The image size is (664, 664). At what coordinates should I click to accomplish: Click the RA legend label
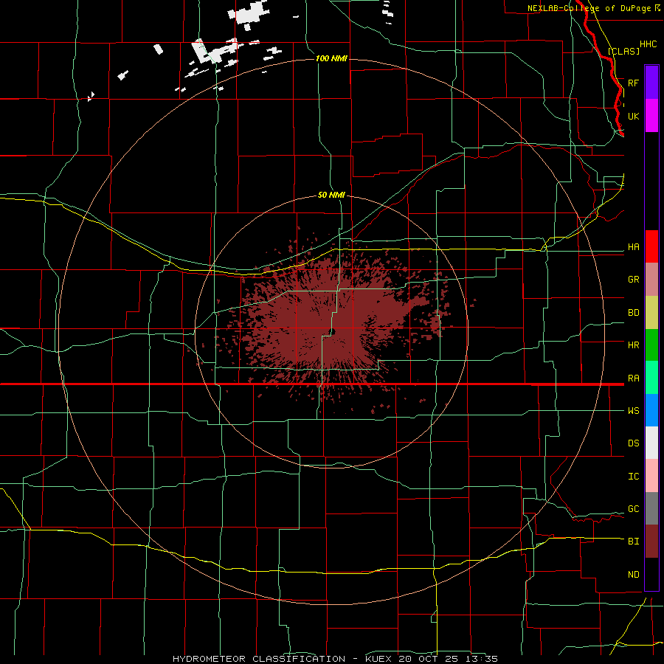point(633,378)
